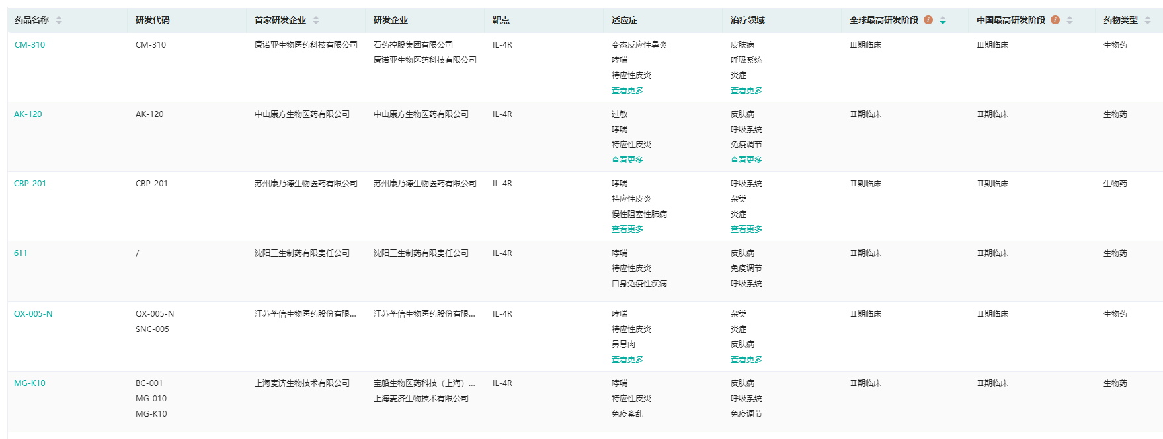The width and height of the screenshot is (1163, 439).
Task: Expand 查看更多 in CM-310 适应症 cell
Action: pos(627,91)
